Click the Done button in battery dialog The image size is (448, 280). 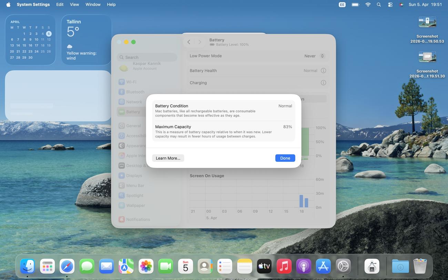tap(285, 158)
